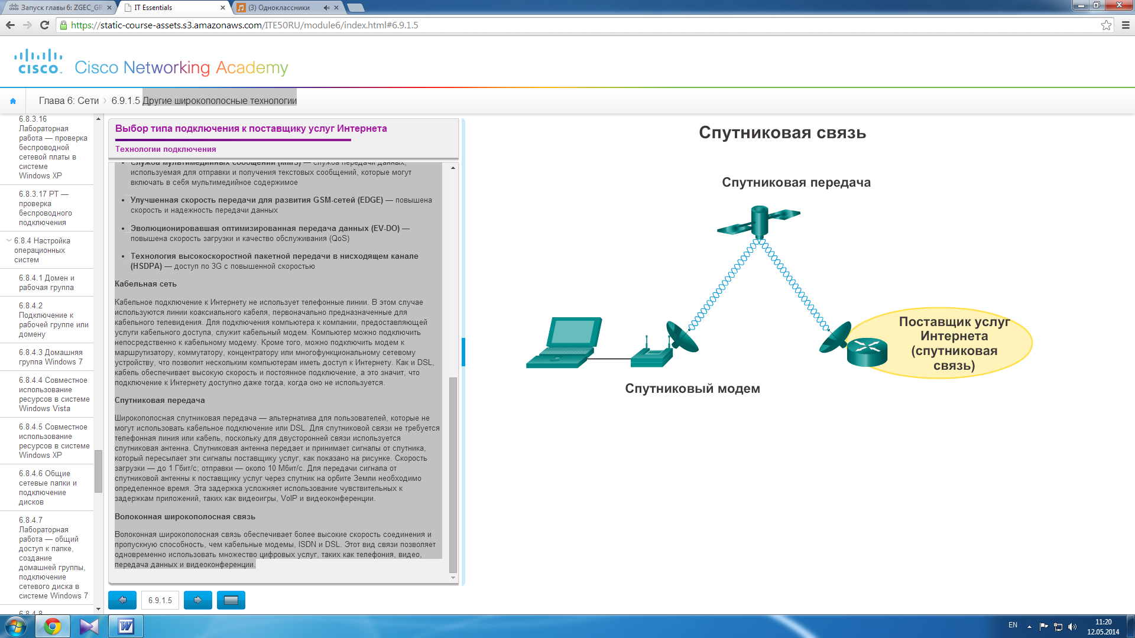This screenshot has height=638, width=1135.
Task: Open the Chrome menu icon
Action: [1125, 25]
